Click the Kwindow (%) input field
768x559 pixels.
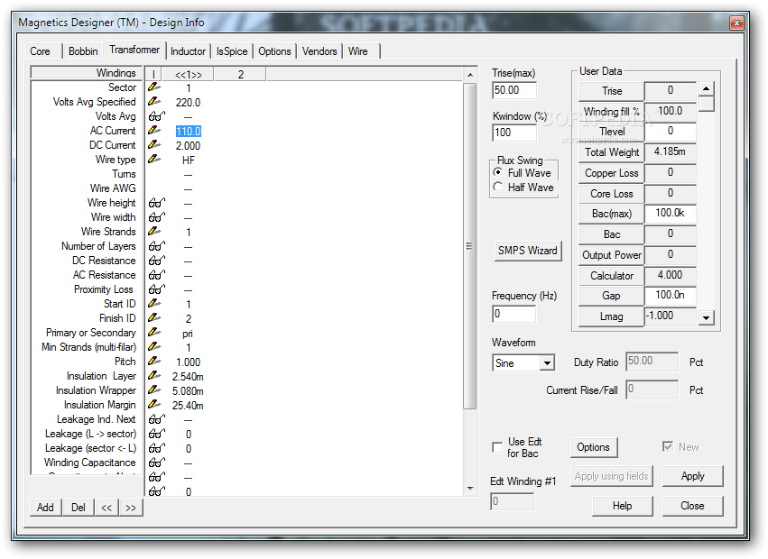514,133
